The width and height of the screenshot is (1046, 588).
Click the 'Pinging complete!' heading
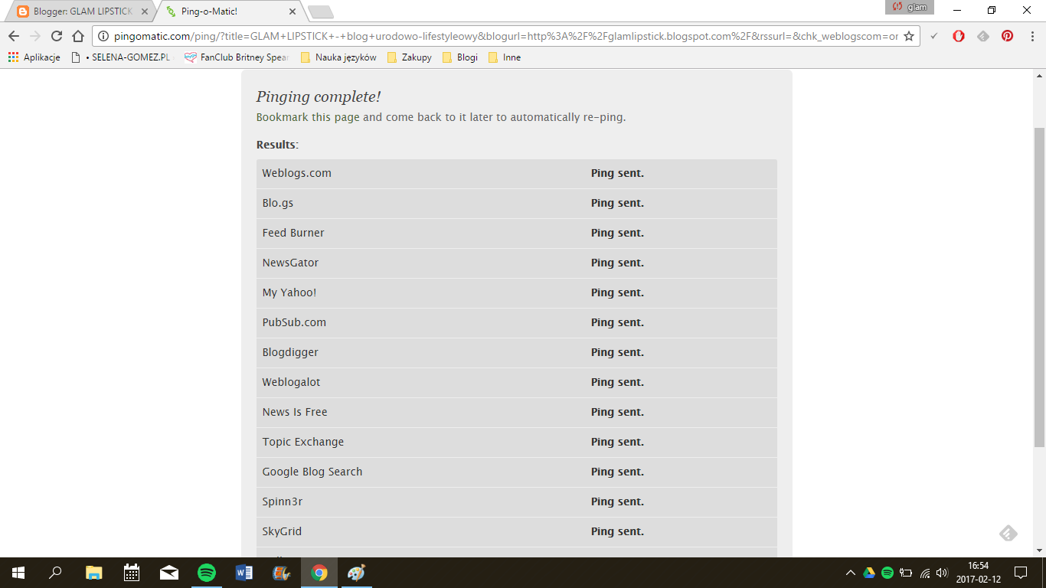click(x=319, y=96)
